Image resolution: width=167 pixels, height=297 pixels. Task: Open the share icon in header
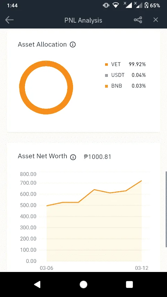tap(138, 20)
